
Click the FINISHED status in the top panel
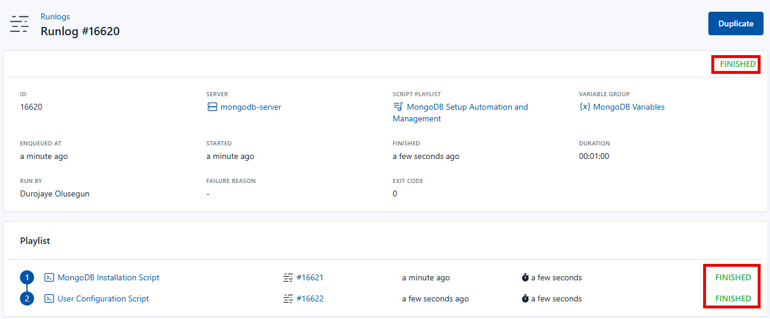click(x=738, y=64)
